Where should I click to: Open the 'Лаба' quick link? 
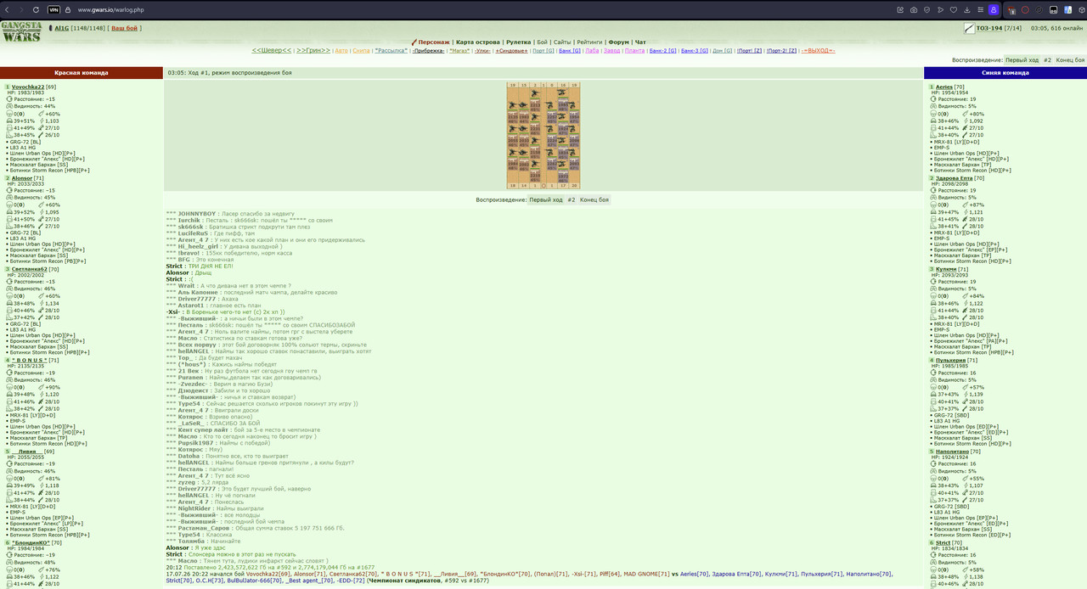click(592, 51)
